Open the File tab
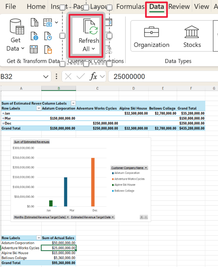The width and height of the screenshot is (218, 267). [x=11, y=7]
